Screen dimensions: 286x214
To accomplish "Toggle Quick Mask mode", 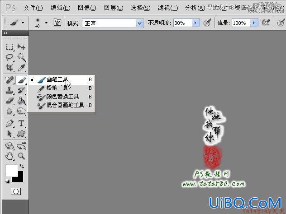I will pyautogui.click(x=16, y=191).
